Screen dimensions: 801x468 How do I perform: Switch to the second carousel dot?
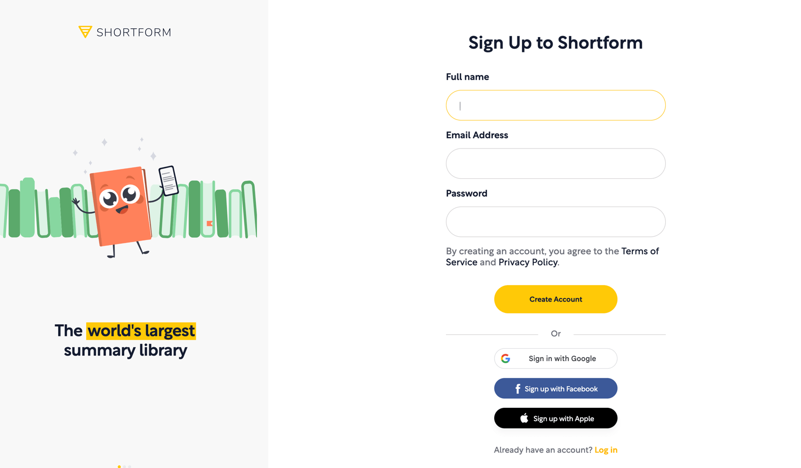tap(124, 466)
